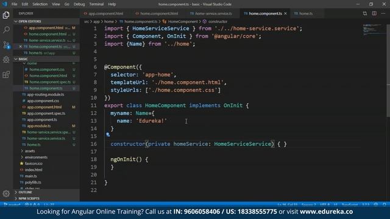
Task: Switch to the home.component.html editor tab
Action: (x=159, y=13)
